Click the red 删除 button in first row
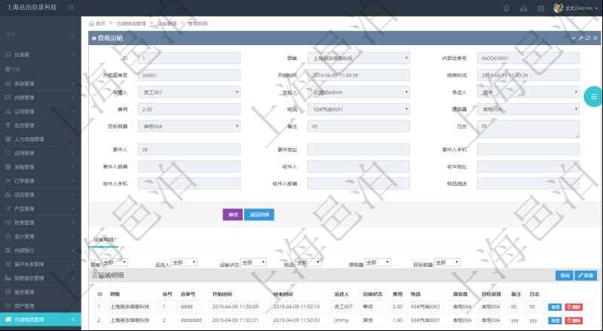The height and width of the screenshot is (331, 603). tap(574, 307)
